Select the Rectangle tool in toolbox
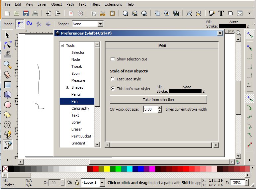The image size is (256, 189). [7, 85]
